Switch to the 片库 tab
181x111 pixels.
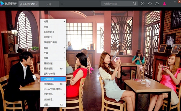49,4
